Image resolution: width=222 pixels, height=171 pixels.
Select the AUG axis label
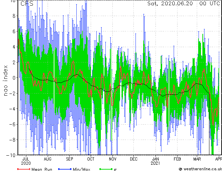point(48,159)
